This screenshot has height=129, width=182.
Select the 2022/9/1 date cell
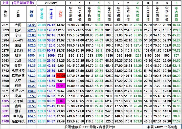point(51,3)
